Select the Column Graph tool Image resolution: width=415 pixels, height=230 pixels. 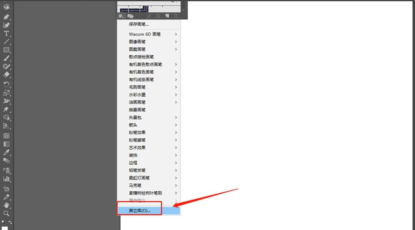tap(6, 179)
